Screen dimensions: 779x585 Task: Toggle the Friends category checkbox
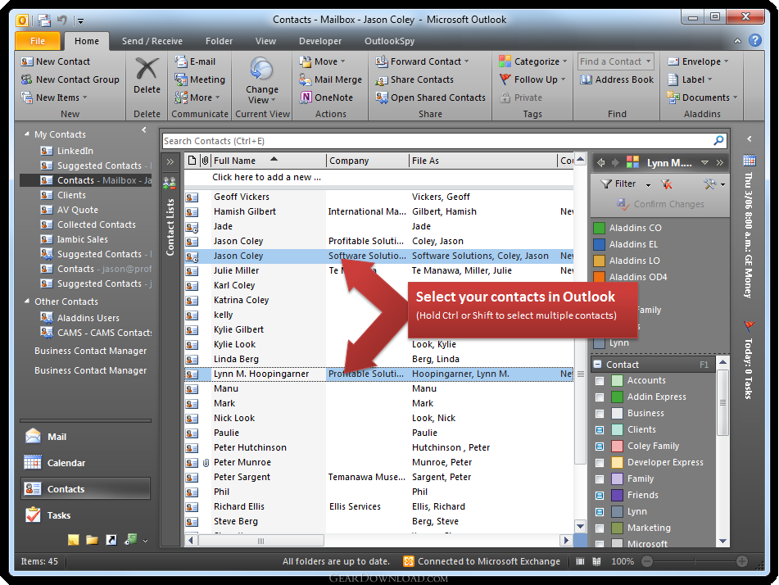tap(600, 496)
